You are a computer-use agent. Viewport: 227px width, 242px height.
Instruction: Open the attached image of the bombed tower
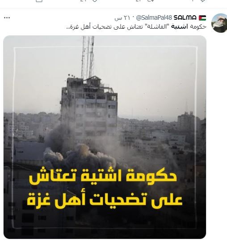(105, 137)
